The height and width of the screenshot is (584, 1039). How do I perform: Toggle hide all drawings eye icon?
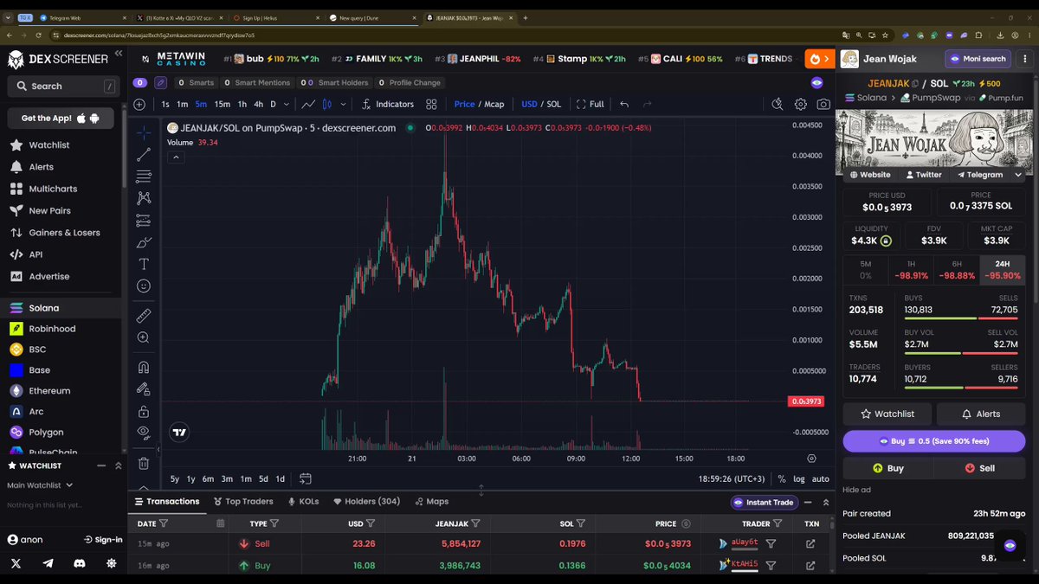pyautogui.click(x=144, y=433)
